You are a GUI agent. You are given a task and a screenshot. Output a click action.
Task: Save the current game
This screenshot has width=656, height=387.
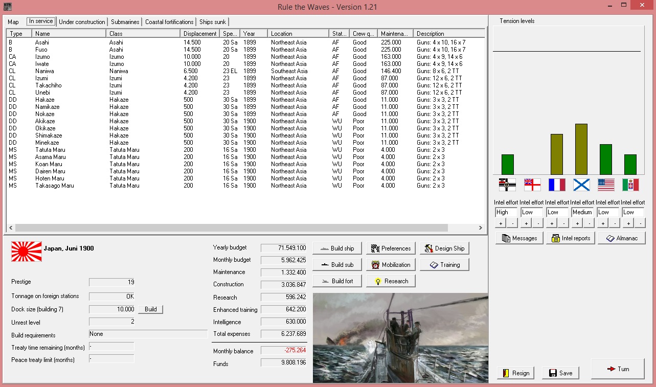[x=560, y=373]
